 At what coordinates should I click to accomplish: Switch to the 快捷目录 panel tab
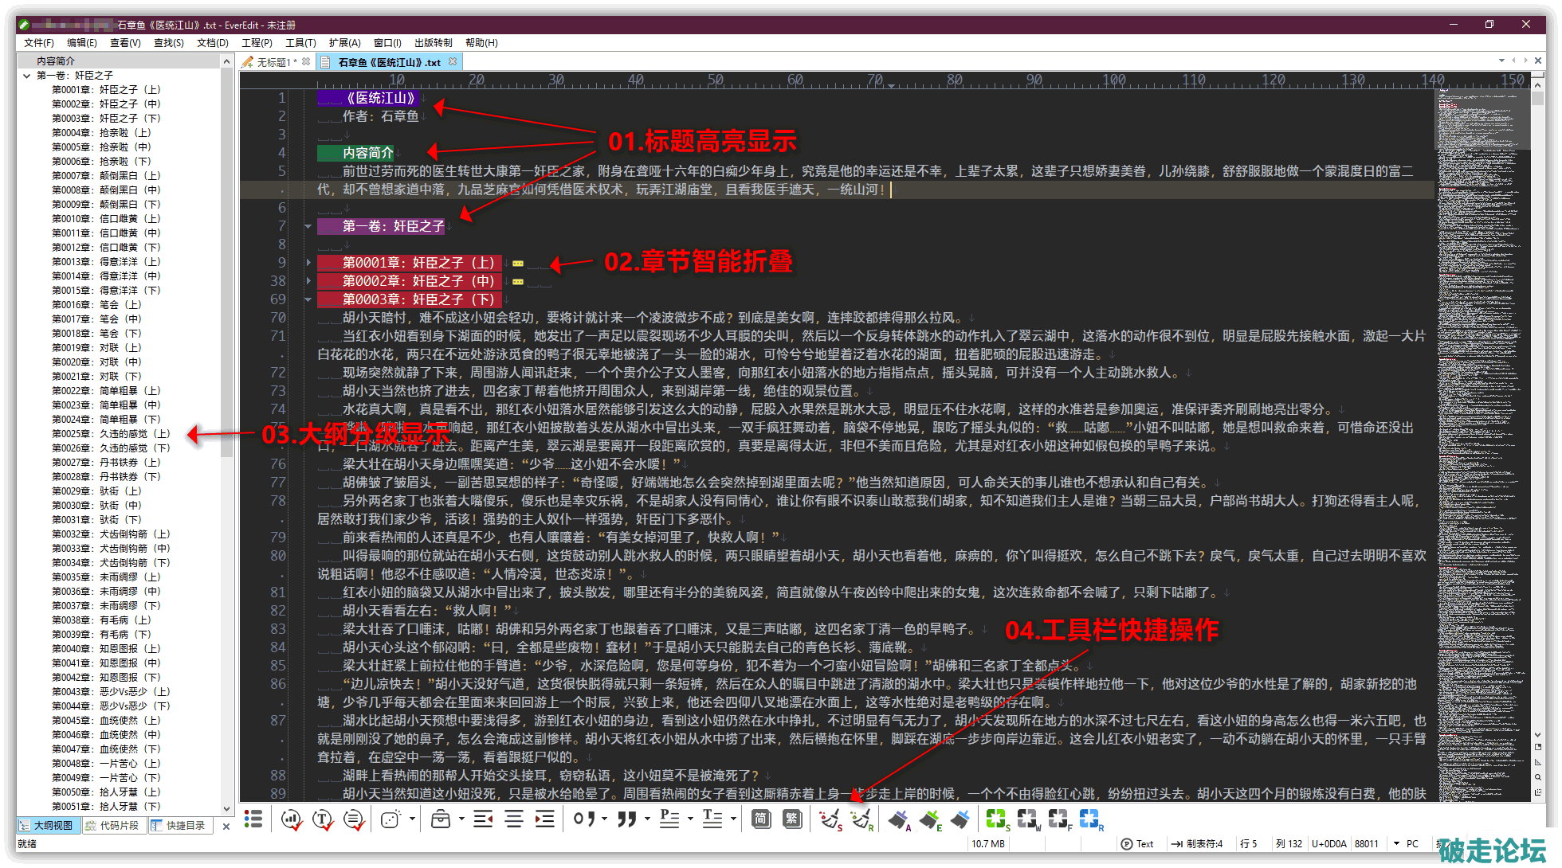[179, 826]
